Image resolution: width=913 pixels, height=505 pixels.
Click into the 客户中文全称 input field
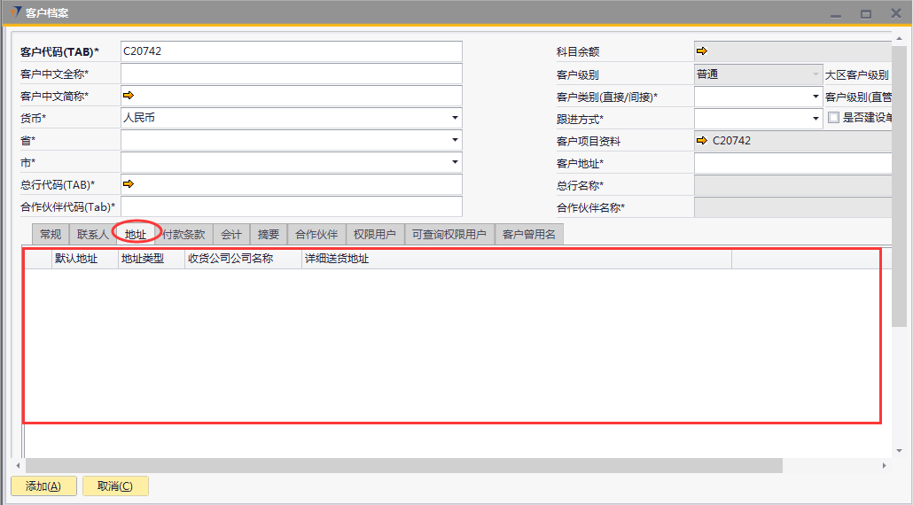(x=291, y=74)
